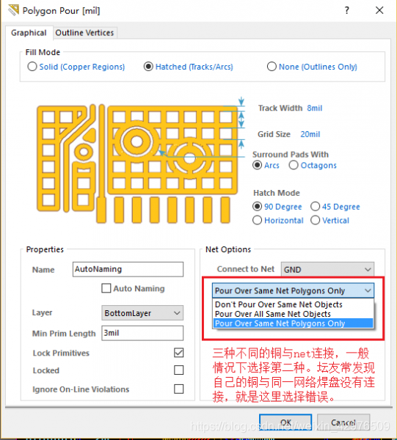The height and width of the screenshot is (440, 397).
Task: Click the Polygon Pour title bar icon
Action: pos(13,10)
